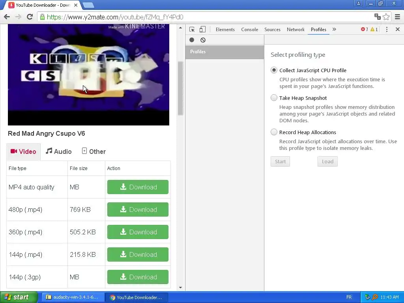
Task: Download the 360p (.mp4) video
Action: (x=138, y=232)
